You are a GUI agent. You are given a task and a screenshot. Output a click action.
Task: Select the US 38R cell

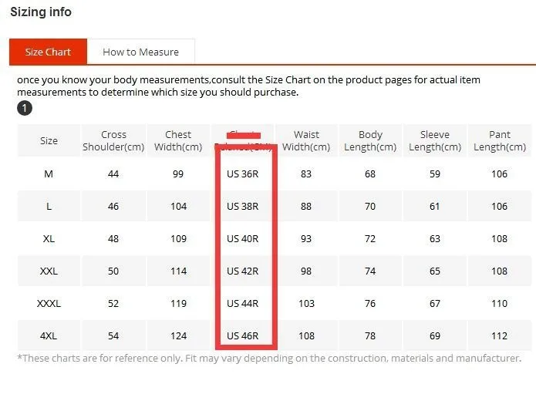243,207
